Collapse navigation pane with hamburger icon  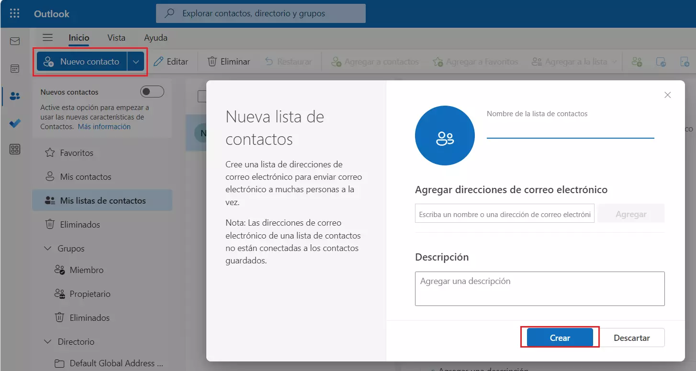tap(48, 38)
